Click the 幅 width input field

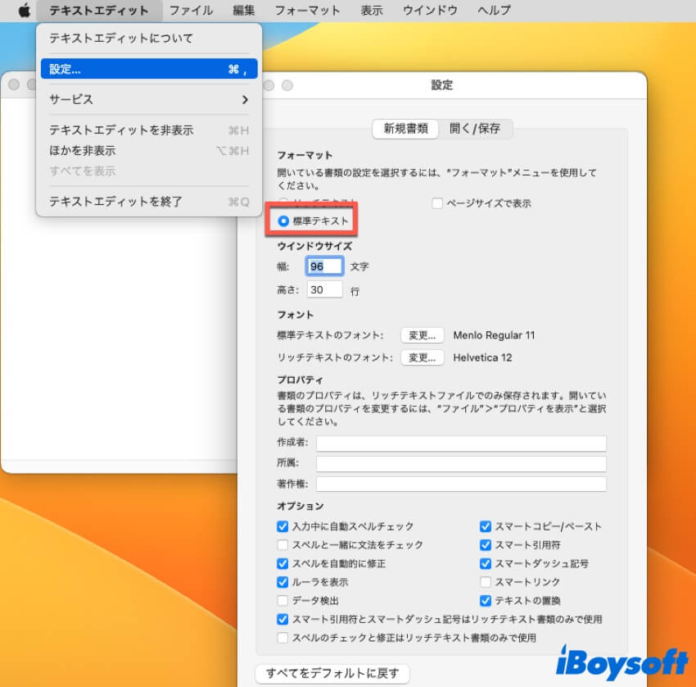pos(324,266)
